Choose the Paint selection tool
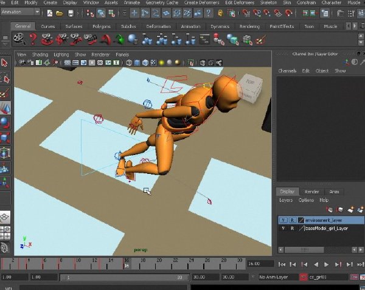Screen dimensions: 365x290 pos(5,93)
